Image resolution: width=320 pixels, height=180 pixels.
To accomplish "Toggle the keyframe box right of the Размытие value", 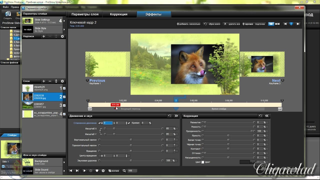I will (267, 122).
